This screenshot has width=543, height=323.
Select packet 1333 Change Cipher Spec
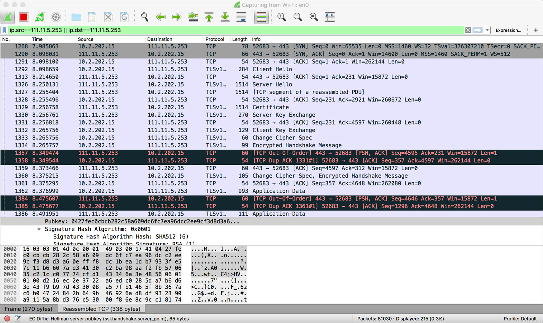pos(271,138)
